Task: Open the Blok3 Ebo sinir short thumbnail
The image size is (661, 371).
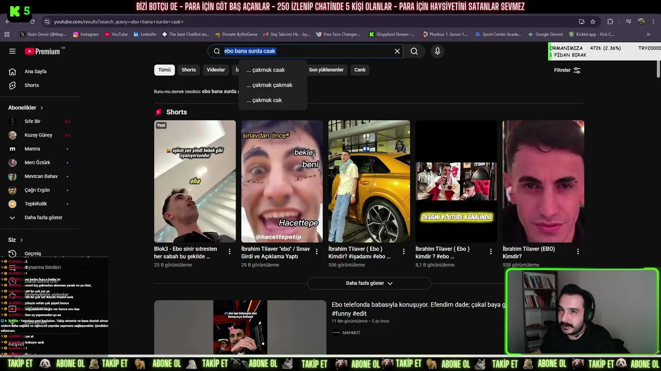Action: pos(195,181)
